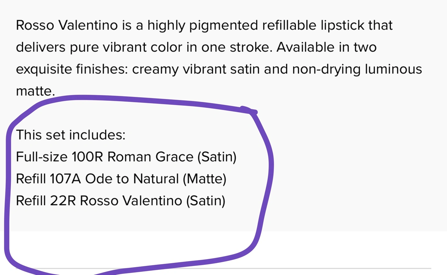Click "(Satin)" after Roman Grace
Screen dimensions: 447x275
tap(217, 157)
